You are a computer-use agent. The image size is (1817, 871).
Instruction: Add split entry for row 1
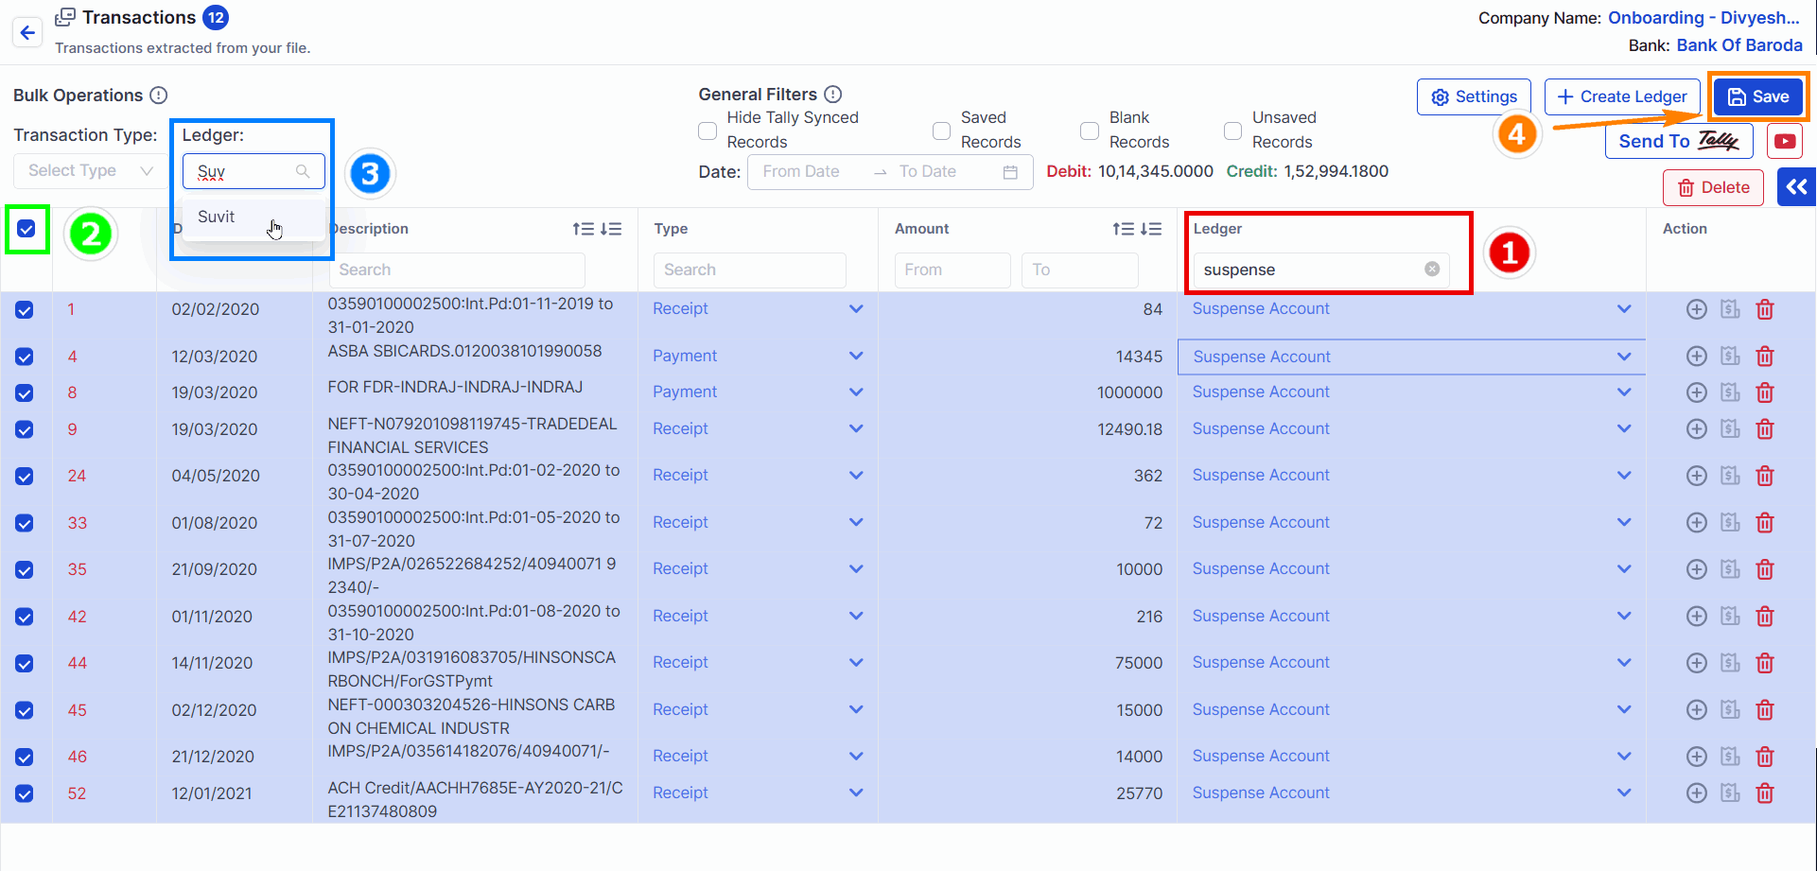pos(1697,309)
